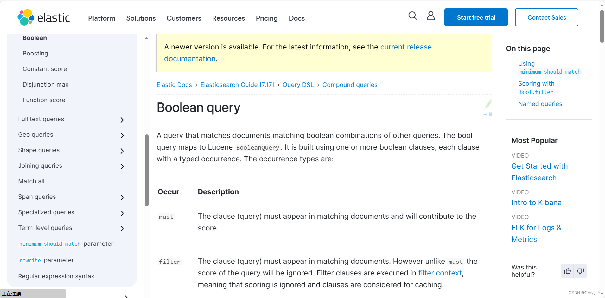Open the Resources menu

click(228, 18)
